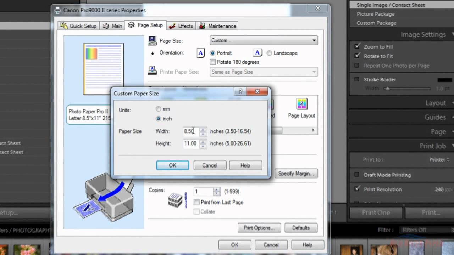Screen dimensions: 454x255
Task: Click the Height spinner arrows
Action: coord(203,143)
